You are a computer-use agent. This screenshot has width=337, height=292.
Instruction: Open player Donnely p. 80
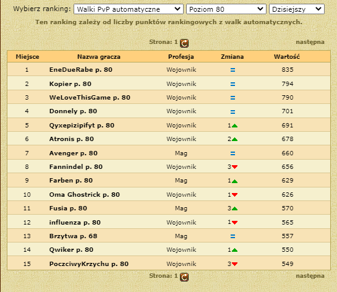73,111
